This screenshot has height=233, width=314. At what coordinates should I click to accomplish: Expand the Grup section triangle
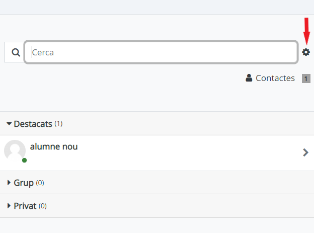point(9,183)
